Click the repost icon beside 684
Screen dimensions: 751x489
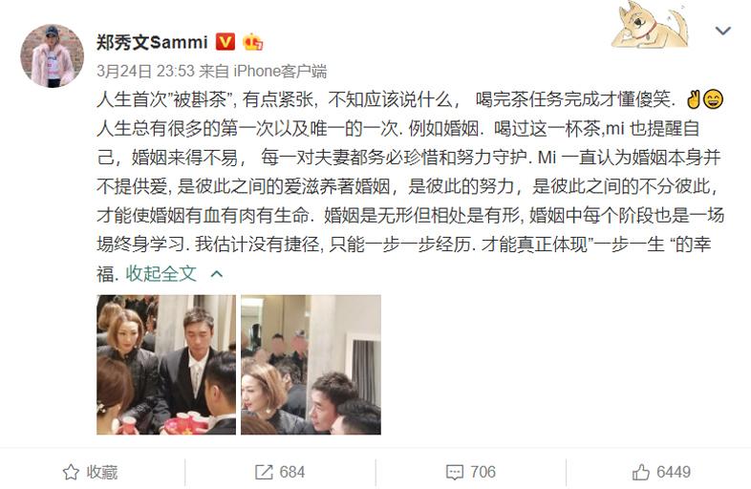[x=264, y=472]
